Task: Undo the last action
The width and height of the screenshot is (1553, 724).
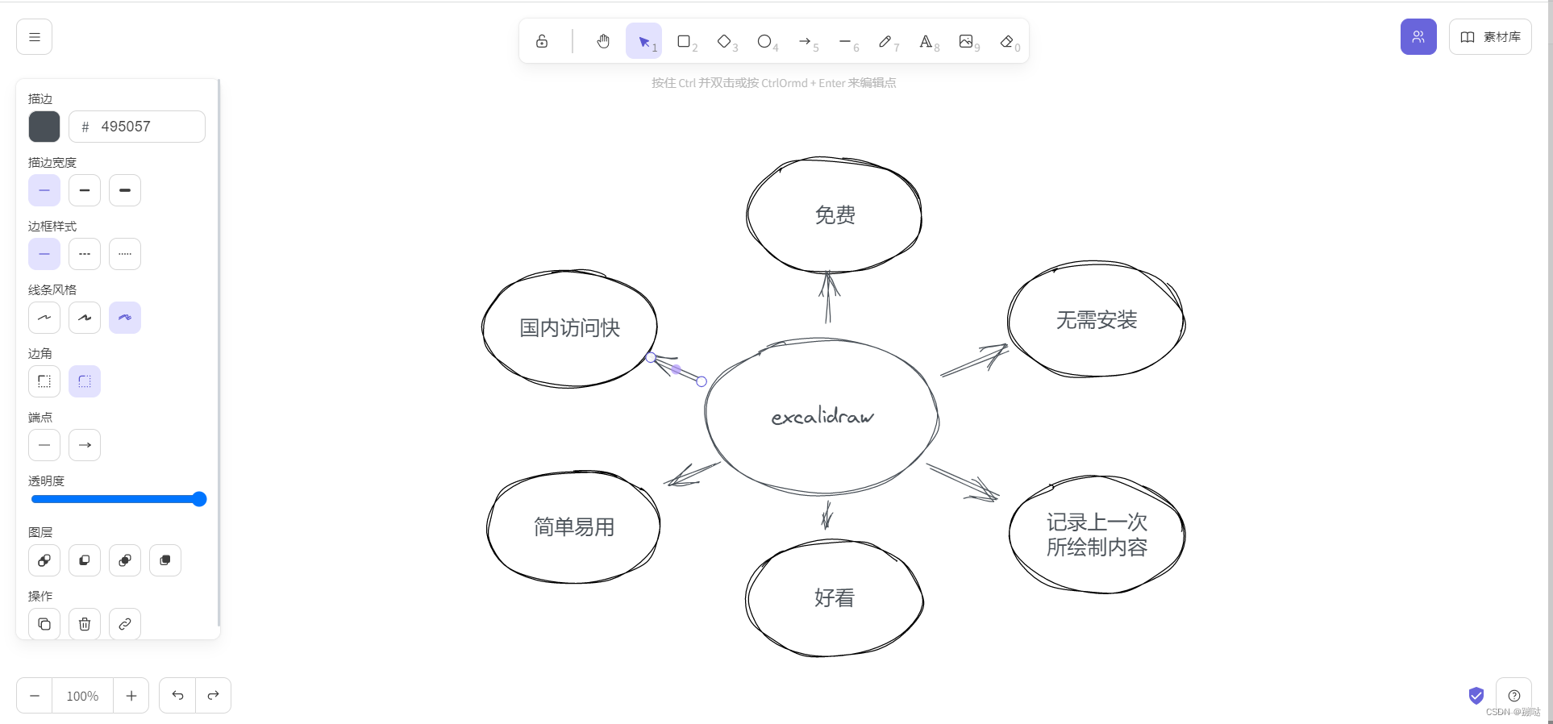Action: click(177, 696)
